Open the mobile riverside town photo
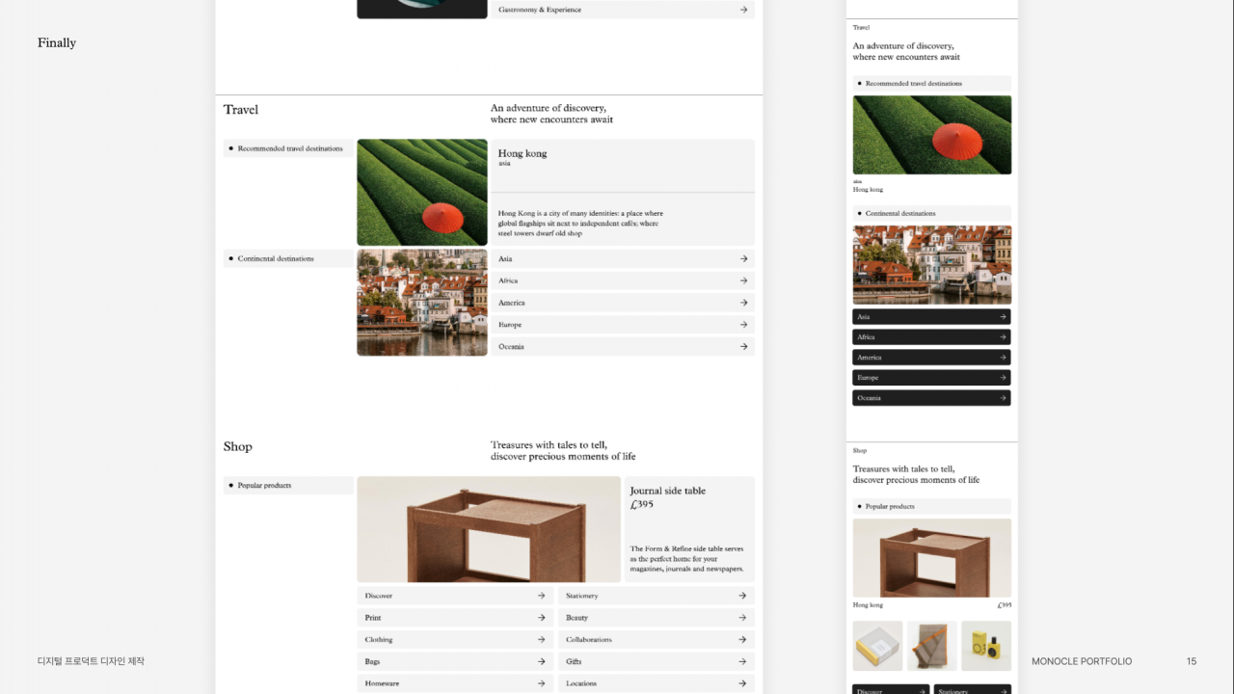 coord(931,265)
